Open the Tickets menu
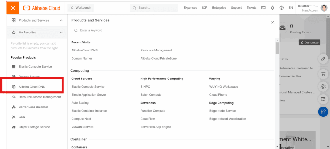Image resolution: width=330 pixels, height=149 pixels. point(251,8)
